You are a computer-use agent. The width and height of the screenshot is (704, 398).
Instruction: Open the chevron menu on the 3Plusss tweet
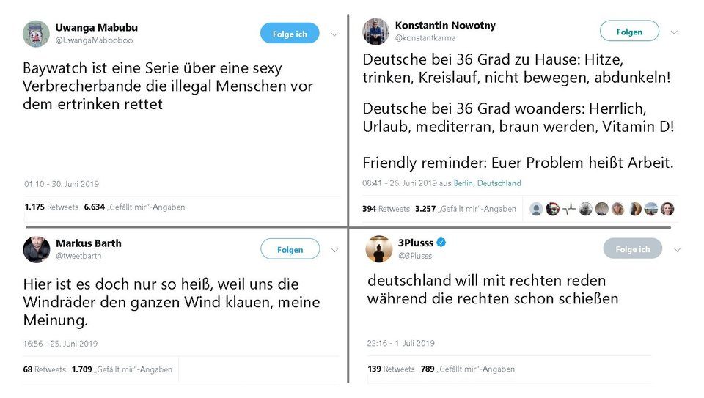point(677,250)
